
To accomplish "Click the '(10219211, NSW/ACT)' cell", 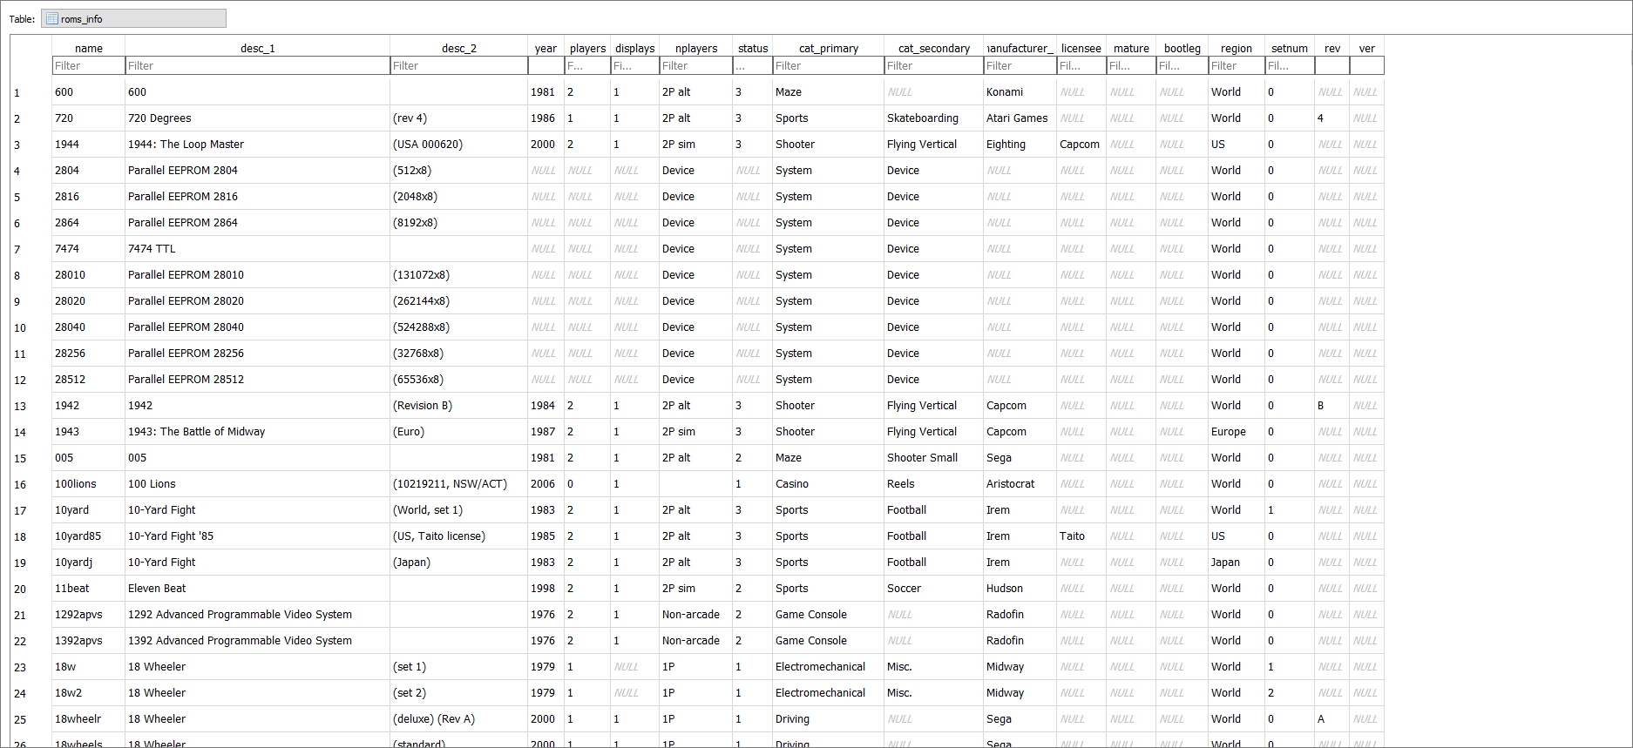I will (458, 484).
